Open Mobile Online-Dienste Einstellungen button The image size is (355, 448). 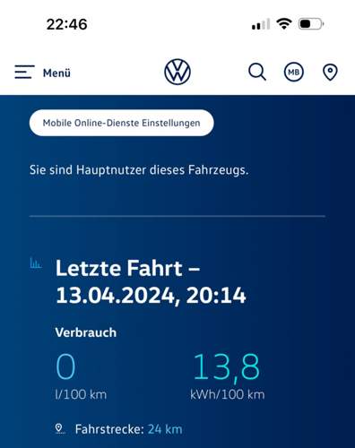[122, 123]
